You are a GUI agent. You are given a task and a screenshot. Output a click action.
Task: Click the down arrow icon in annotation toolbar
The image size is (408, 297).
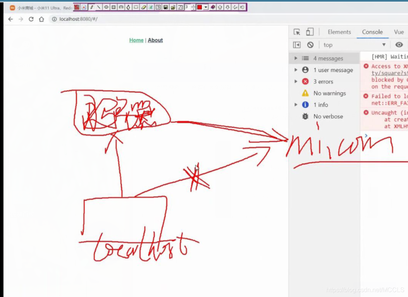tap(228, 7)
